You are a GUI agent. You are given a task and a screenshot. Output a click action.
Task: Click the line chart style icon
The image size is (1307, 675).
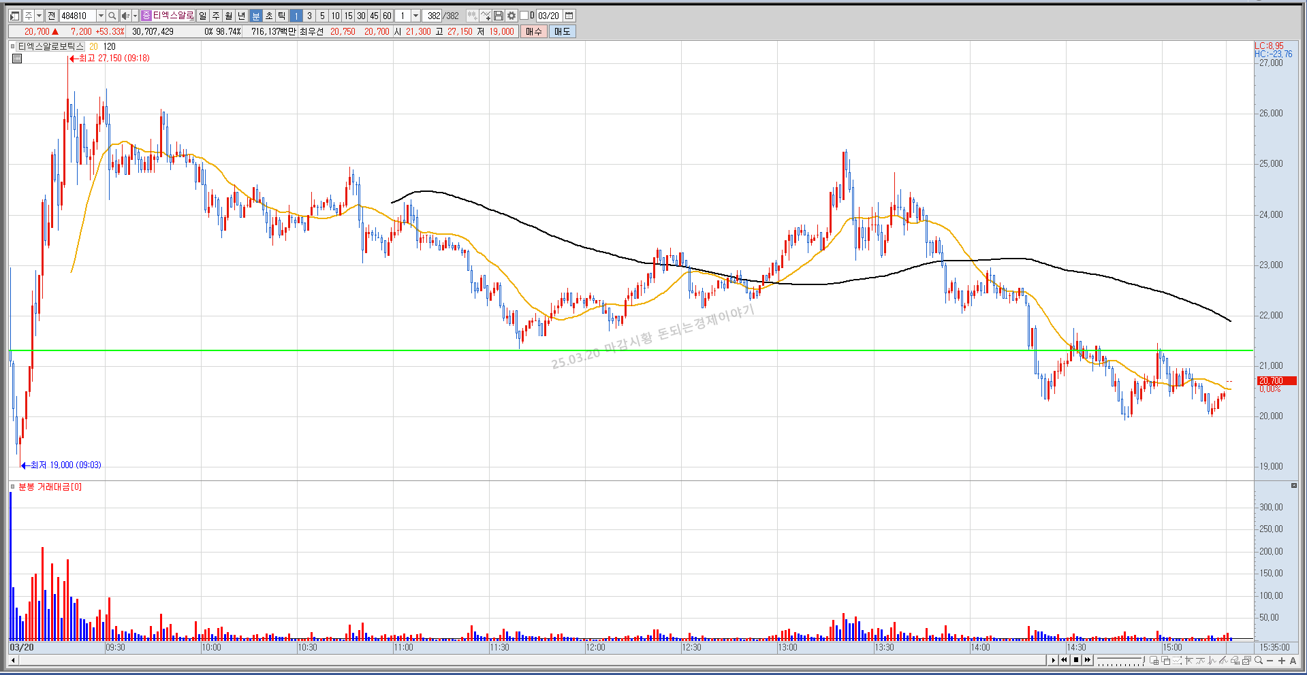click(1200, 660)
